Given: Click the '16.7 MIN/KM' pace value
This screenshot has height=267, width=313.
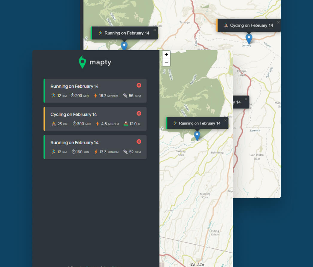Looking at the screenshot, I should pyautogui.click(x=109, y=96).
